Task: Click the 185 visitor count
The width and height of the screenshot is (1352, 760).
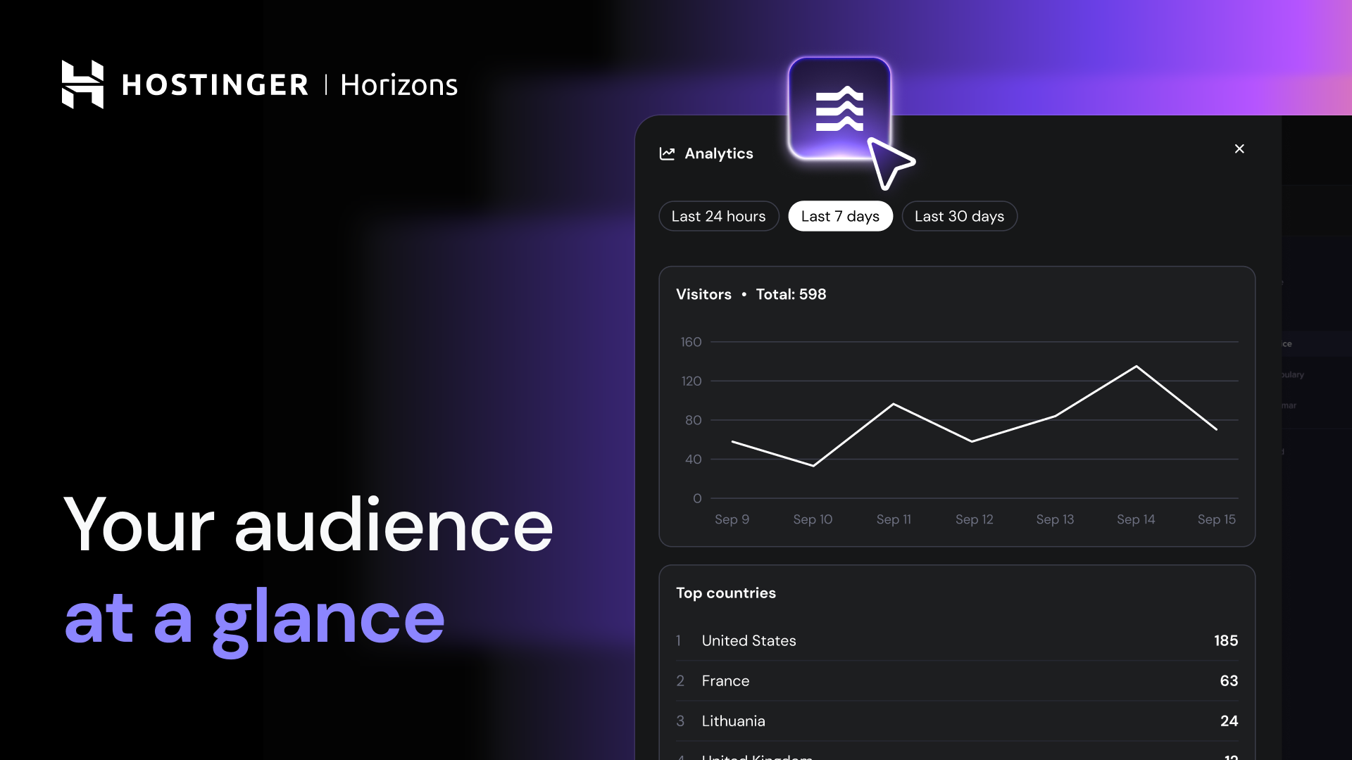Action: click(x=1226, y=640)
